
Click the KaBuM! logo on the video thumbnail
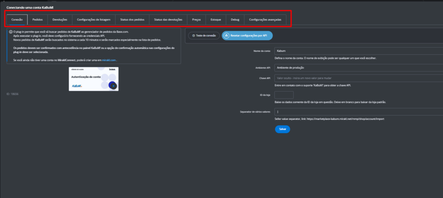(x=77, y=86)
